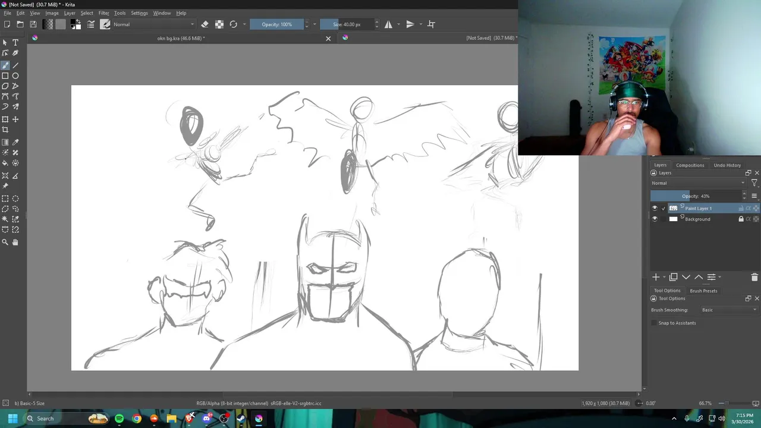Close the okn bg.kra document tab

click(x=328, y=39)
